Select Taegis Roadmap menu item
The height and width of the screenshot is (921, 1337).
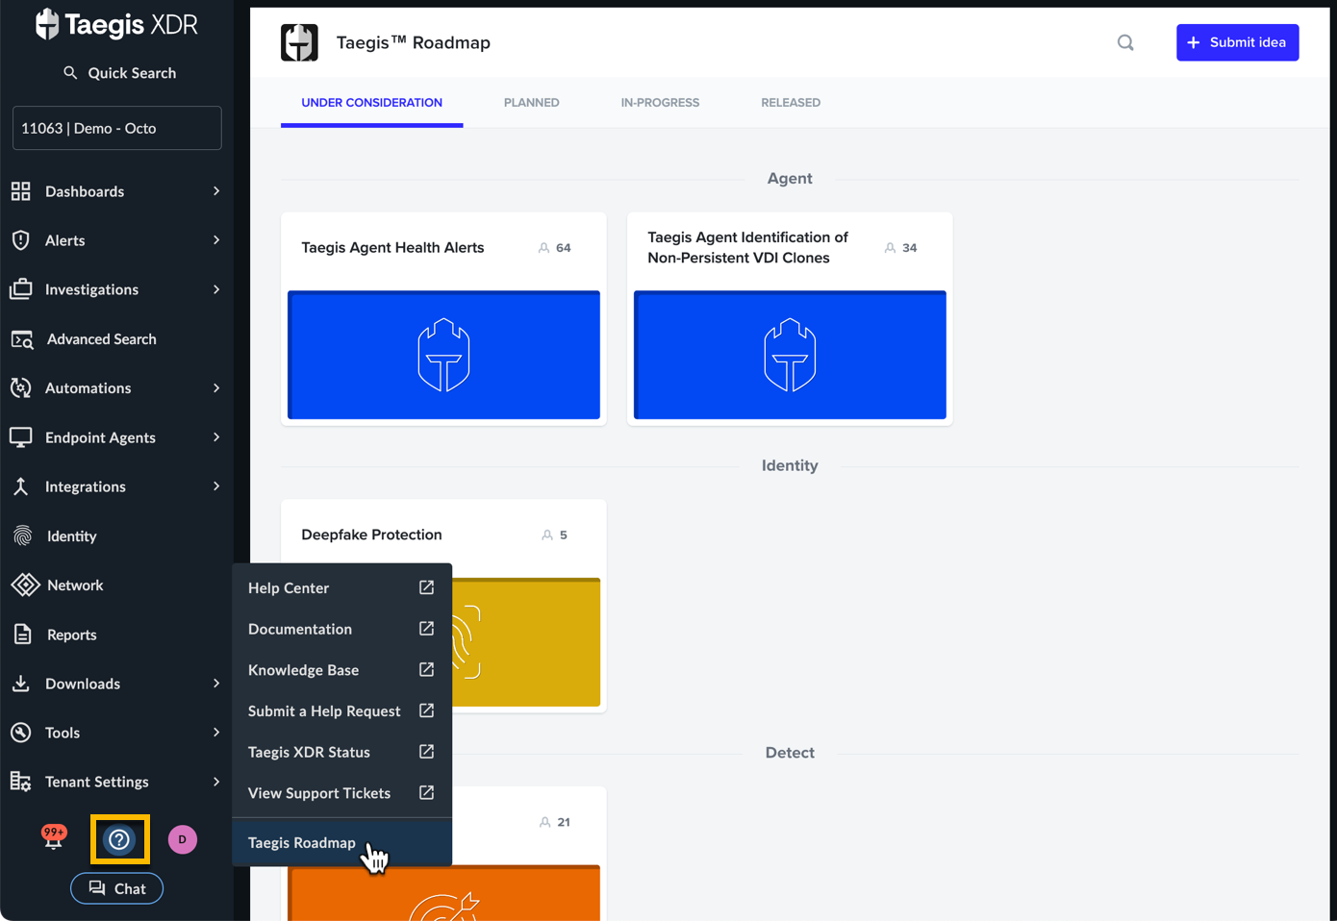point(341,843)
